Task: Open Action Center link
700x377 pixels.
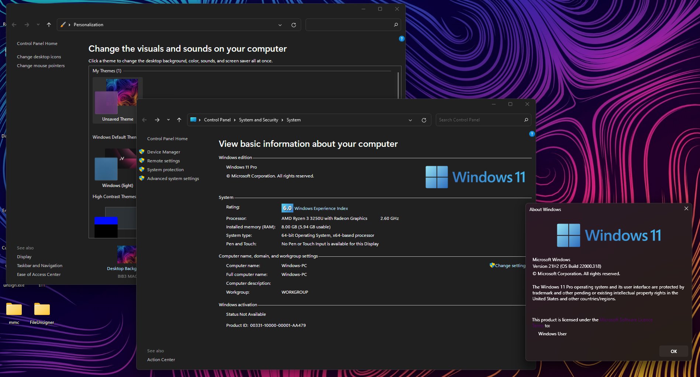Action: (x=161, y=360)
